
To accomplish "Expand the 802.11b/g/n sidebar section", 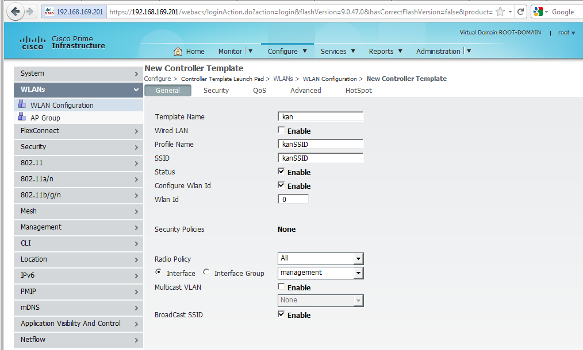I will (x=78, y=195).
